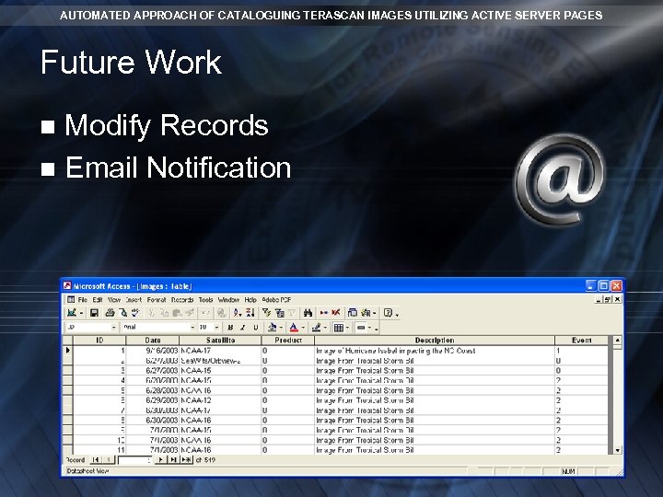This screenshot has width=663, height=497.
Task: Go to last record navigation button
Action: click(x=173, y=460)
